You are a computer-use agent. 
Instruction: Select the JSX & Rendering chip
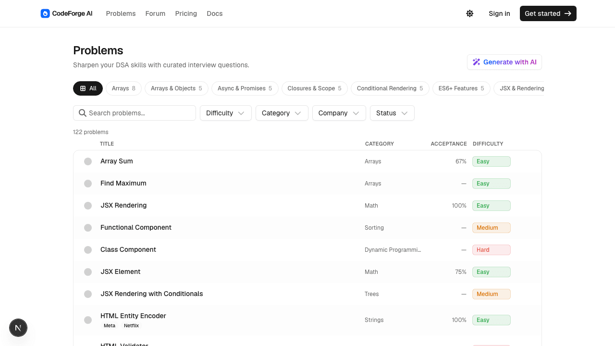(519, 88)
